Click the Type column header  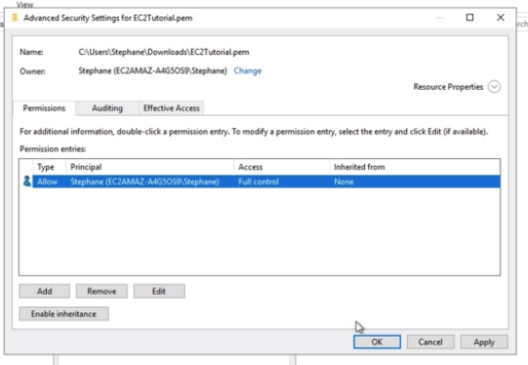coord(50,167)
